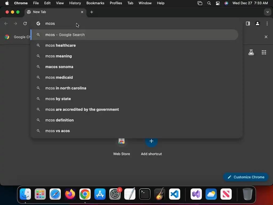Select the 'mcos vs acos' suggestion
The width and height of the screenshot is (273, 205).
(x=134, y=131)
